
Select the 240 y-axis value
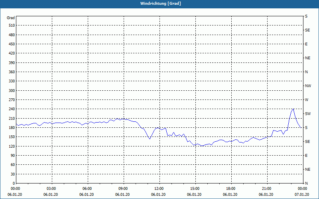12,109
